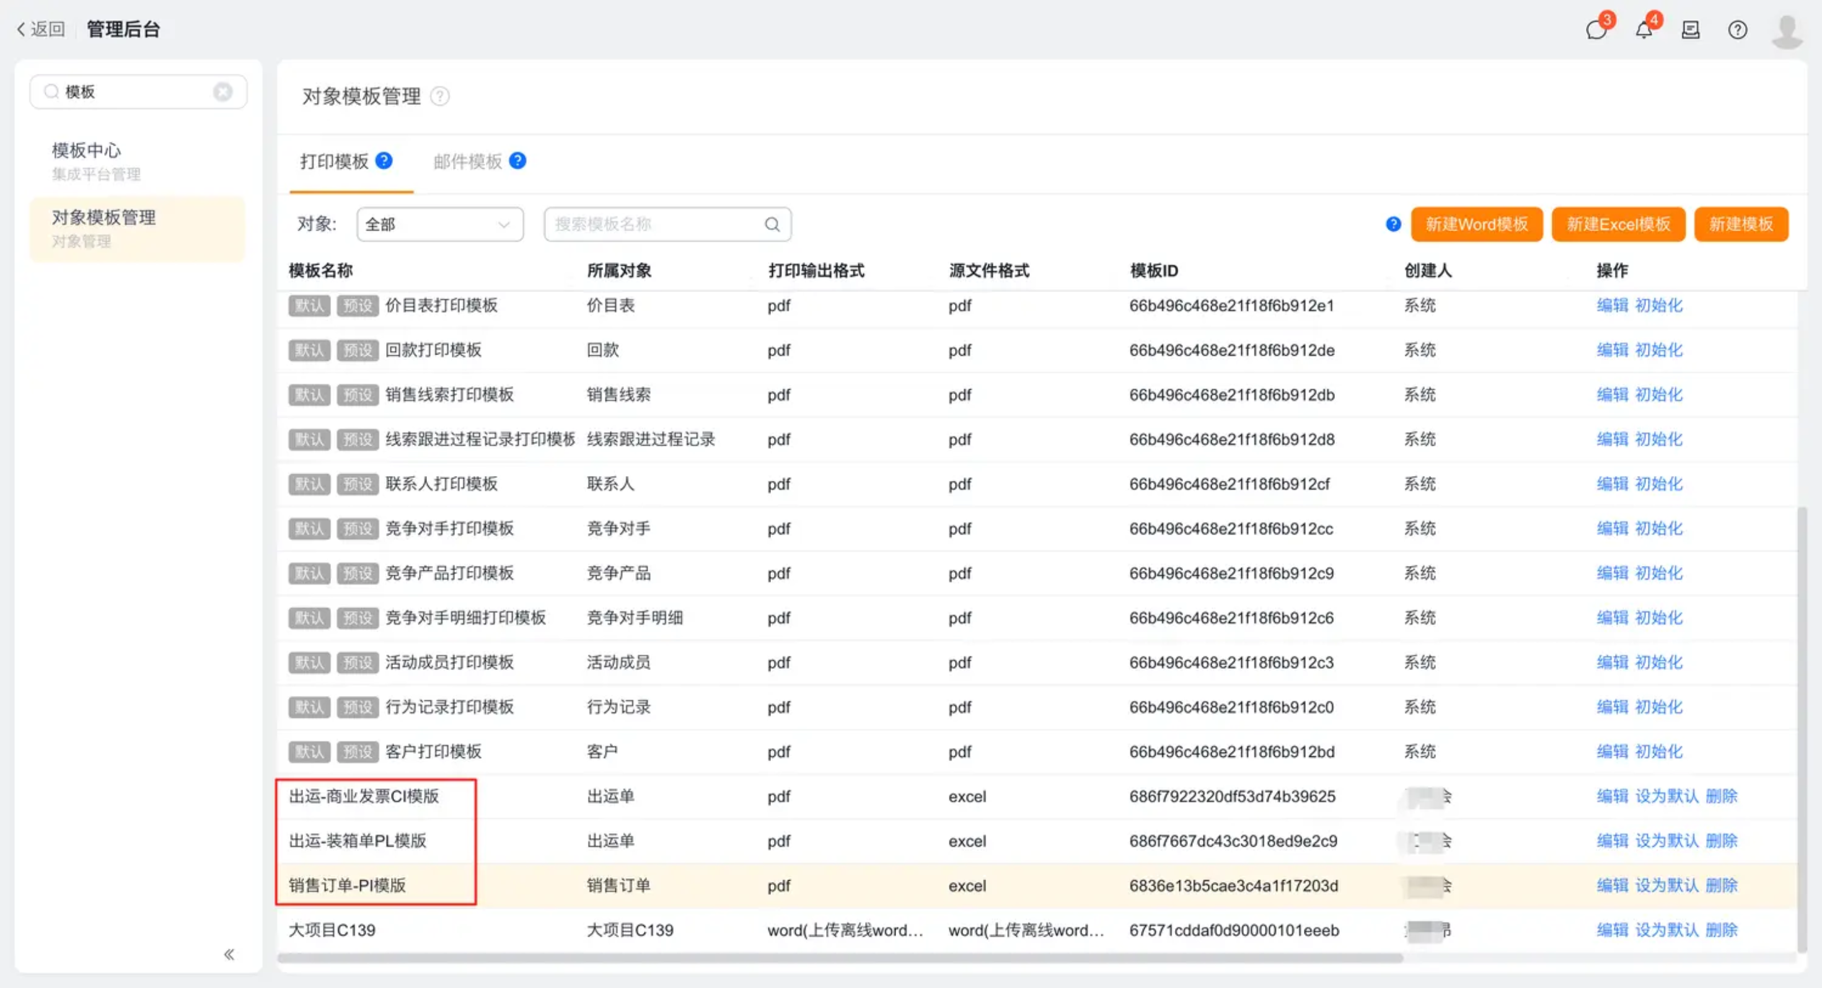Click 删除 for 大项目C139 template

coord(1721,930)
